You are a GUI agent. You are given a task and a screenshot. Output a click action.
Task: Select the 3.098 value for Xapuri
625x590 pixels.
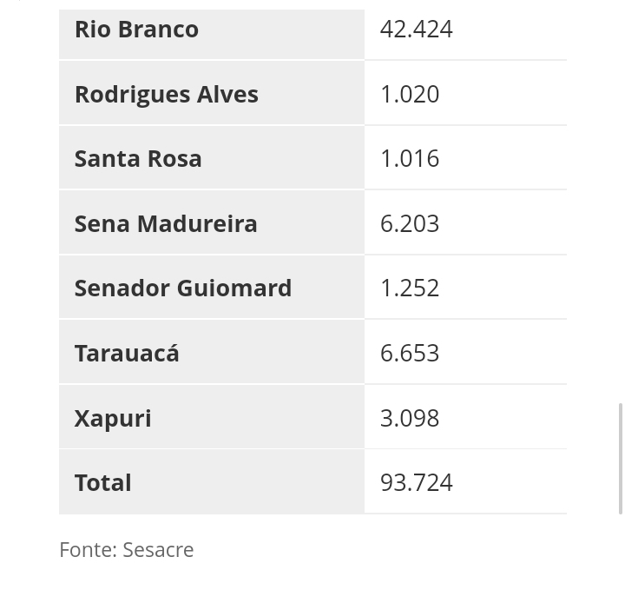click(x=410, y=418)
